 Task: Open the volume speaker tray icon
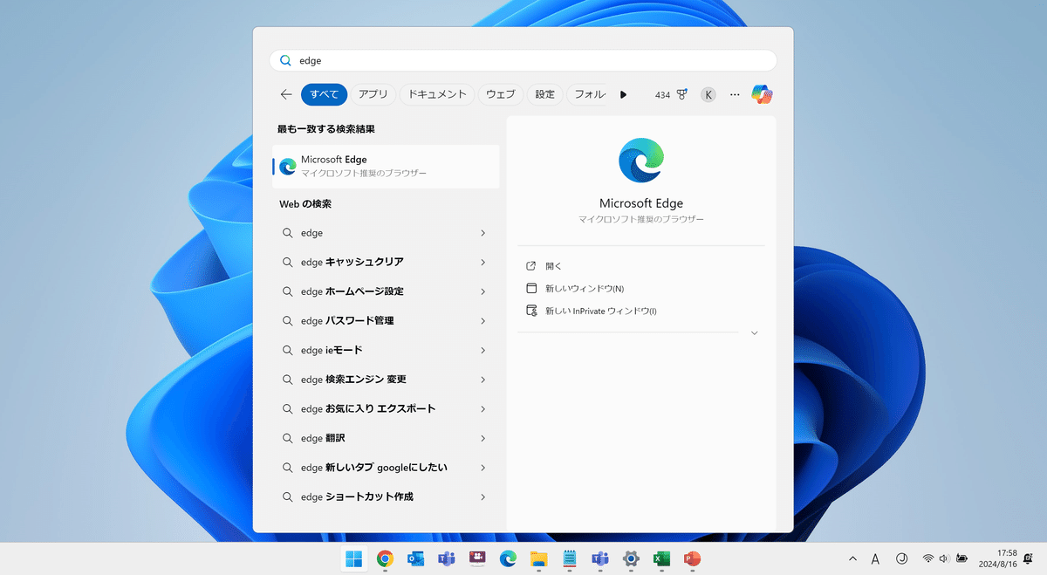click(944, 558)
